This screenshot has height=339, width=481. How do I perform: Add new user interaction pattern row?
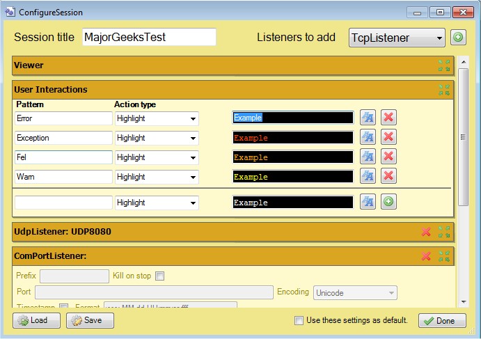coord(388,202)
